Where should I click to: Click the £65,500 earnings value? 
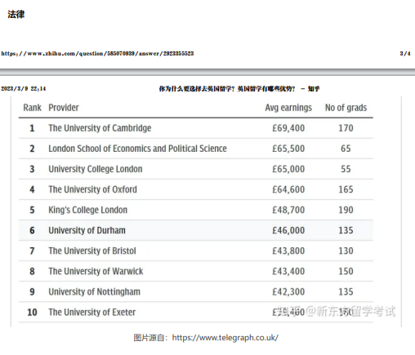(288, 149)
